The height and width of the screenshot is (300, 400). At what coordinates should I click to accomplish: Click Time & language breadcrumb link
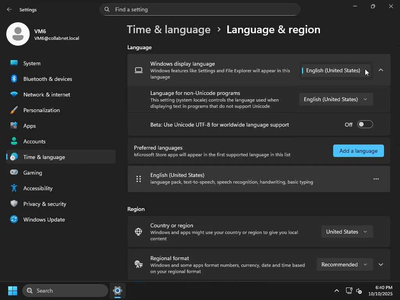pyautogui.click(x=169, y=30)
